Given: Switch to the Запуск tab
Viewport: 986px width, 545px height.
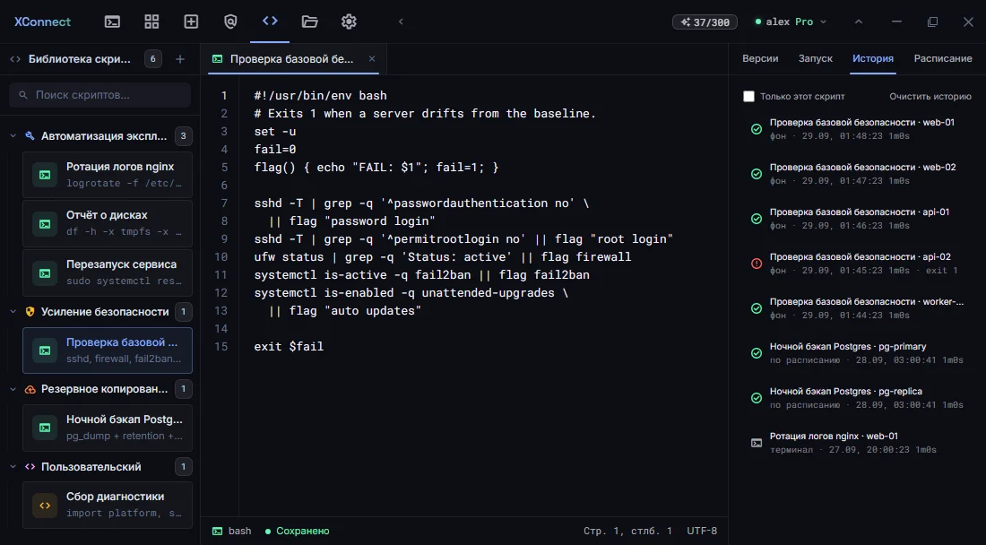Looking at the screenshot, I should tap(816, 58).
